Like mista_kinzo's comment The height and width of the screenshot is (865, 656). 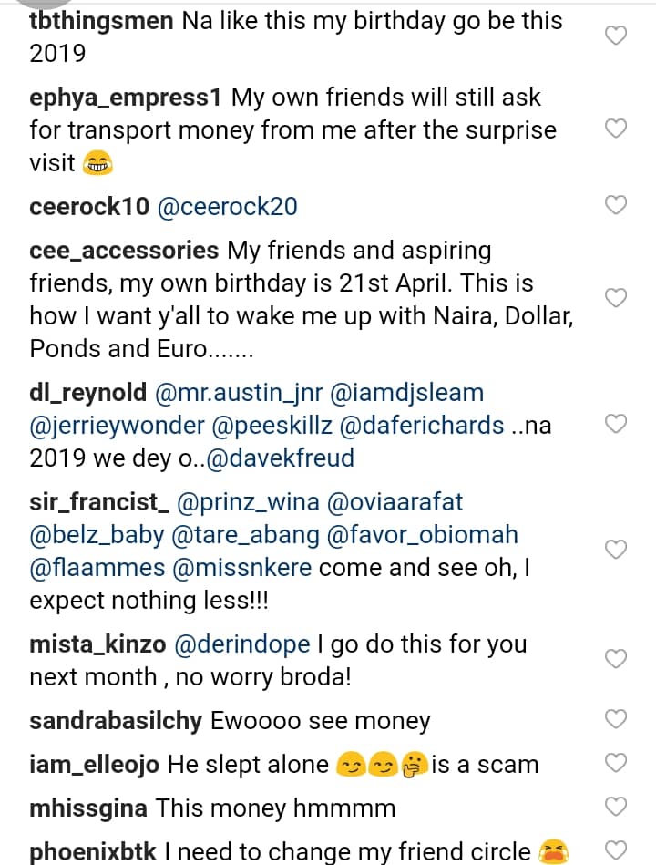(x=617, y=659)
